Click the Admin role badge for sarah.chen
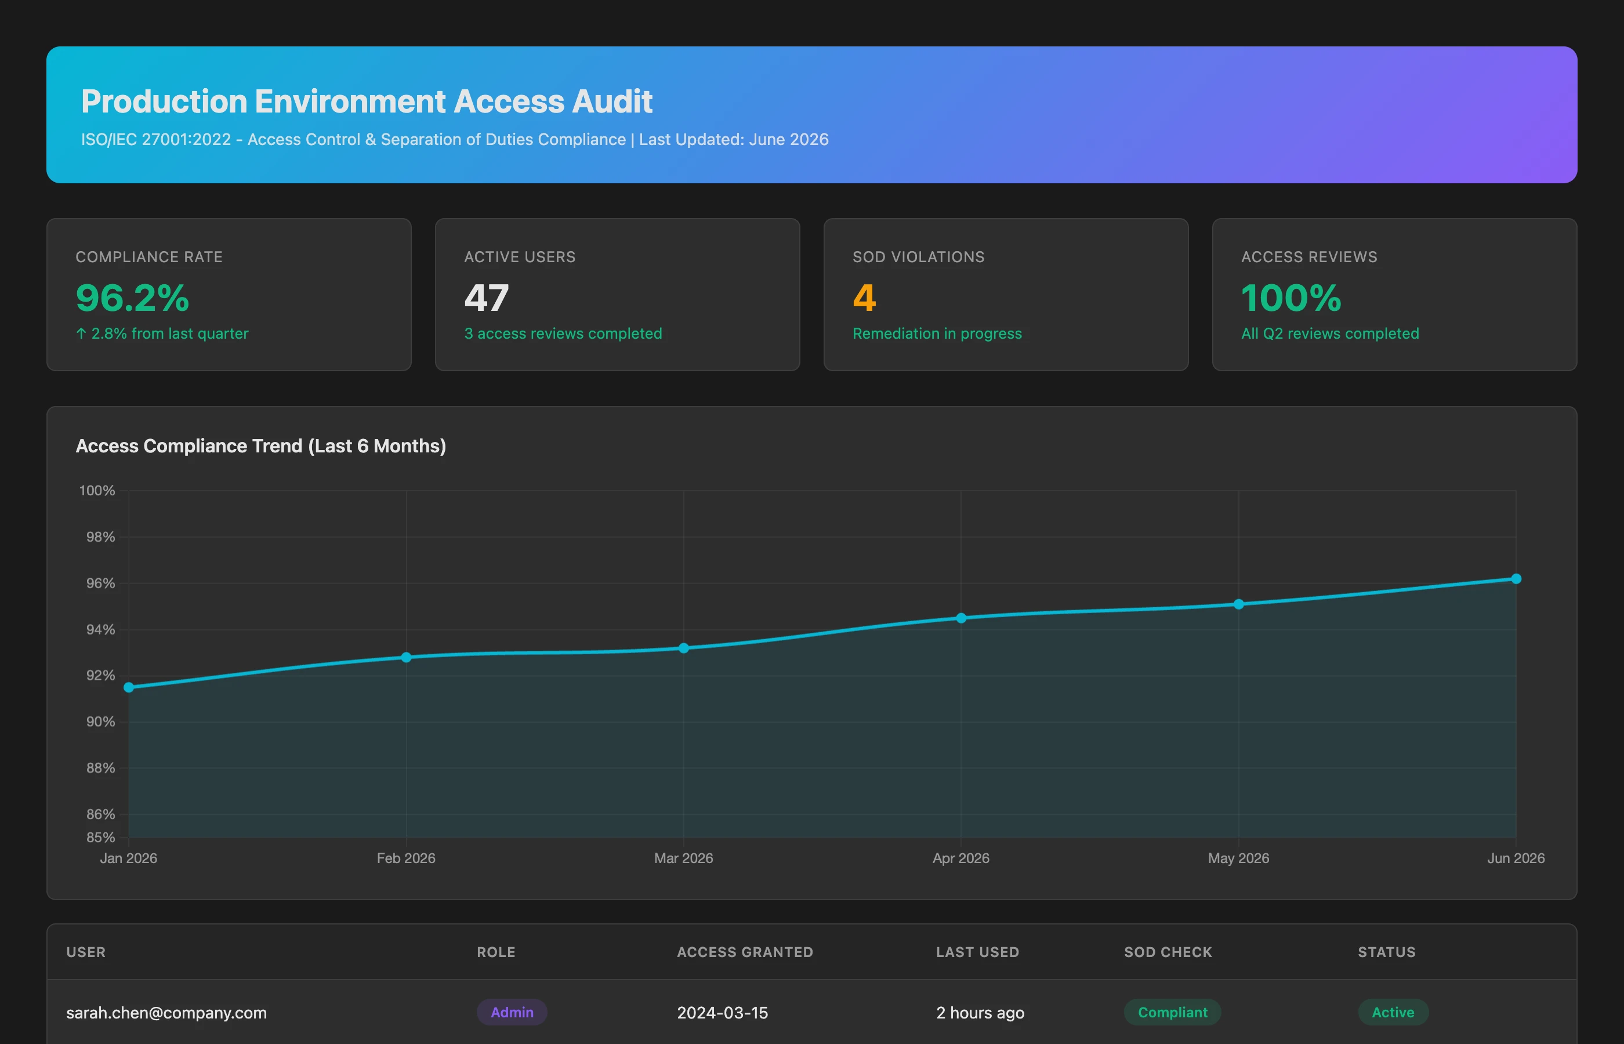 [x=512, y=1012]
